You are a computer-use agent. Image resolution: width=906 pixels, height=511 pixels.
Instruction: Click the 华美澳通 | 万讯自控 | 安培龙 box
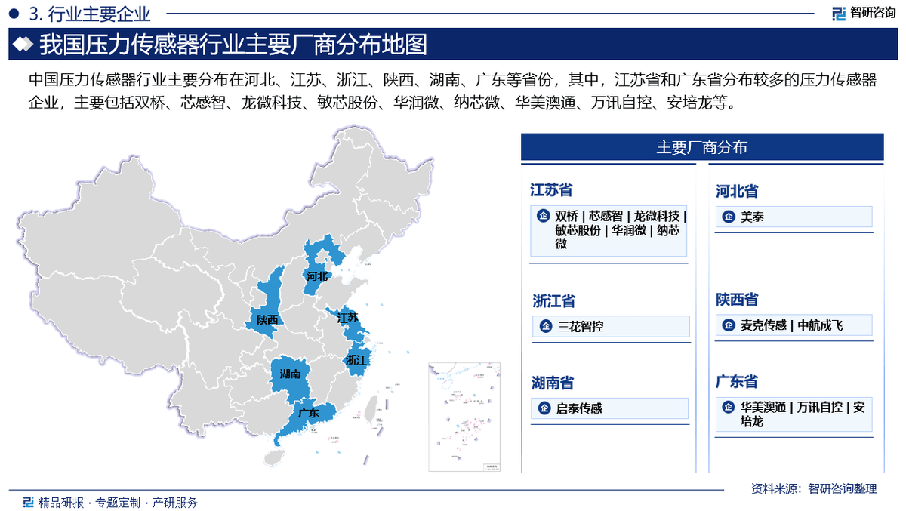point(794,414)
